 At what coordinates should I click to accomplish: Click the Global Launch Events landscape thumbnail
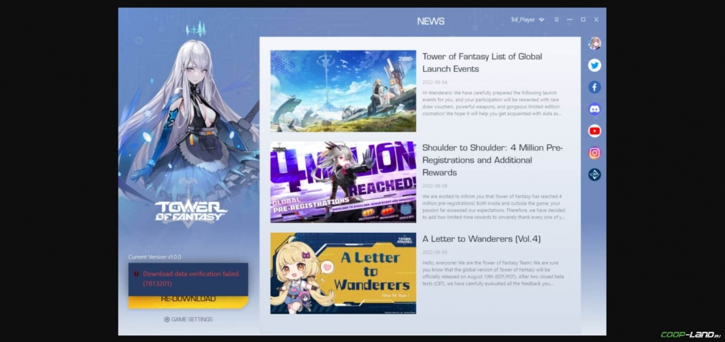click(343, 91)
